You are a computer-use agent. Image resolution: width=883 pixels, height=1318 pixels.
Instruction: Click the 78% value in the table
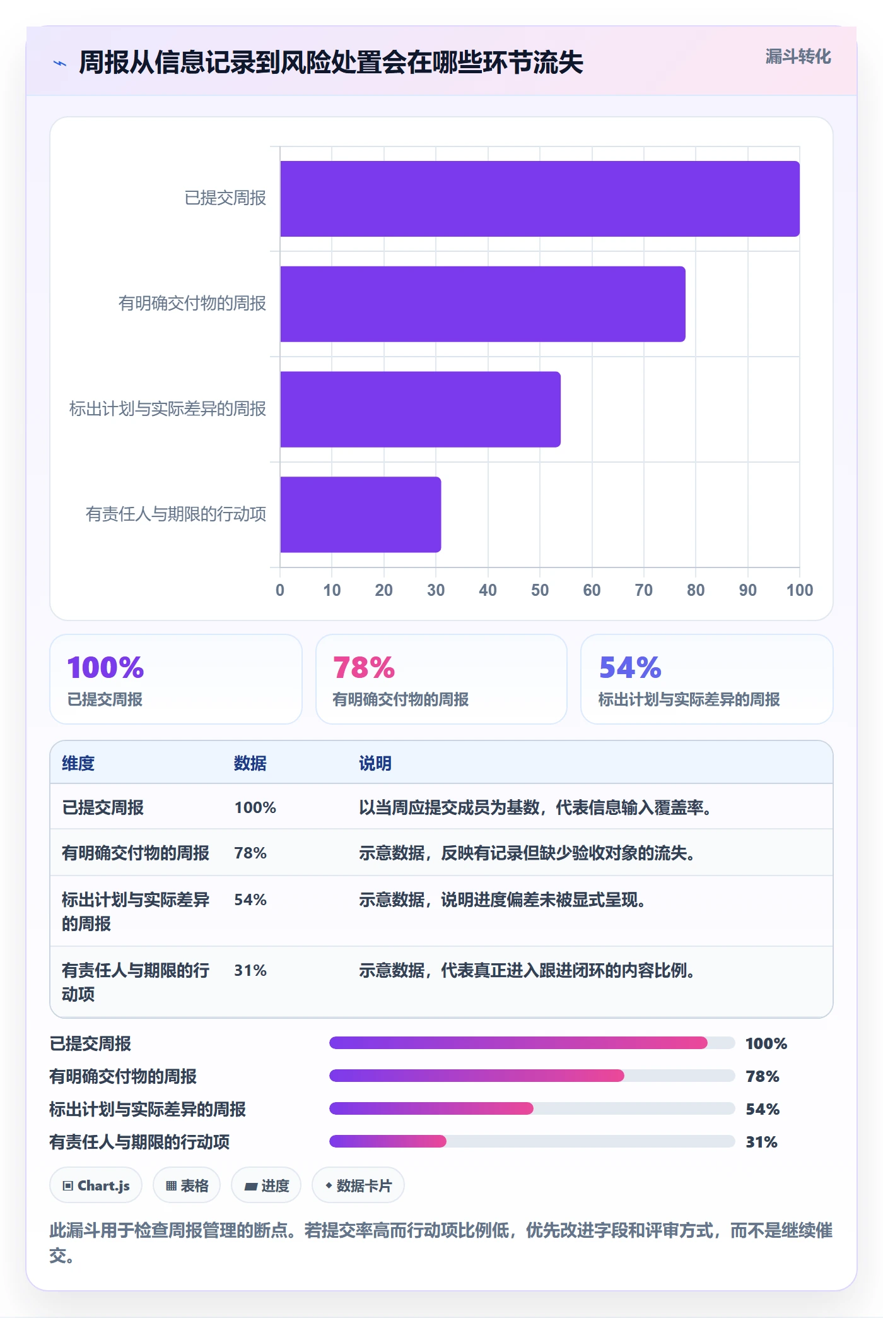coord(250,853)
